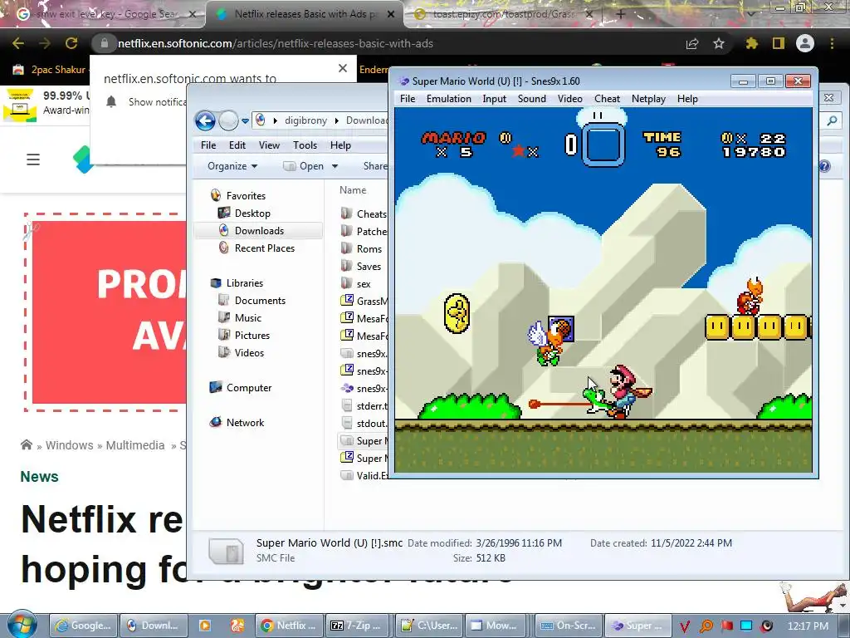The height and width of the screenshot is (638, 850).
Task: Open On-Screen Keyboard taskbar button
Action: click(568, 626)
